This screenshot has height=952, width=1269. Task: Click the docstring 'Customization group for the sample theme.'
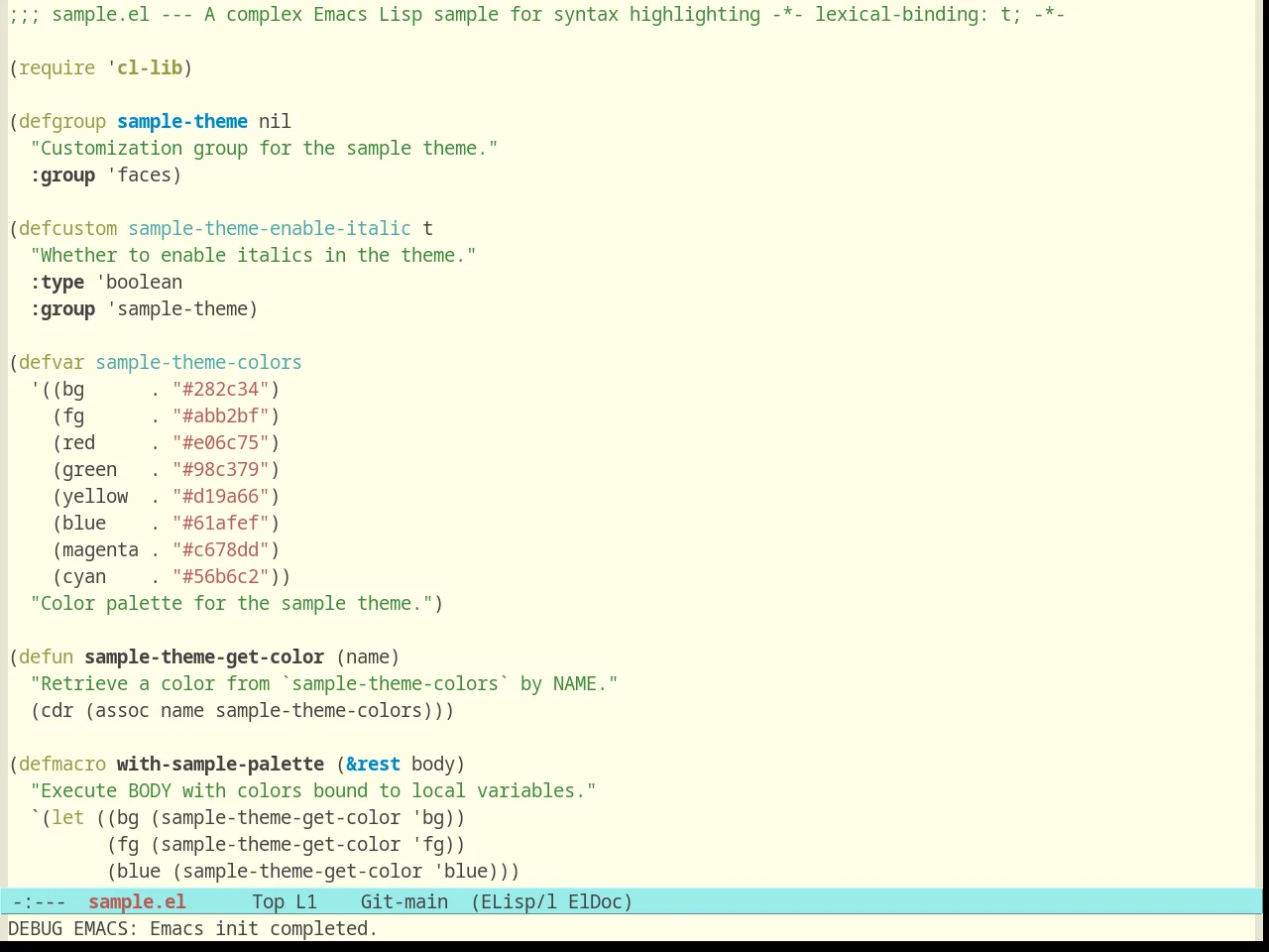[264, 148]
